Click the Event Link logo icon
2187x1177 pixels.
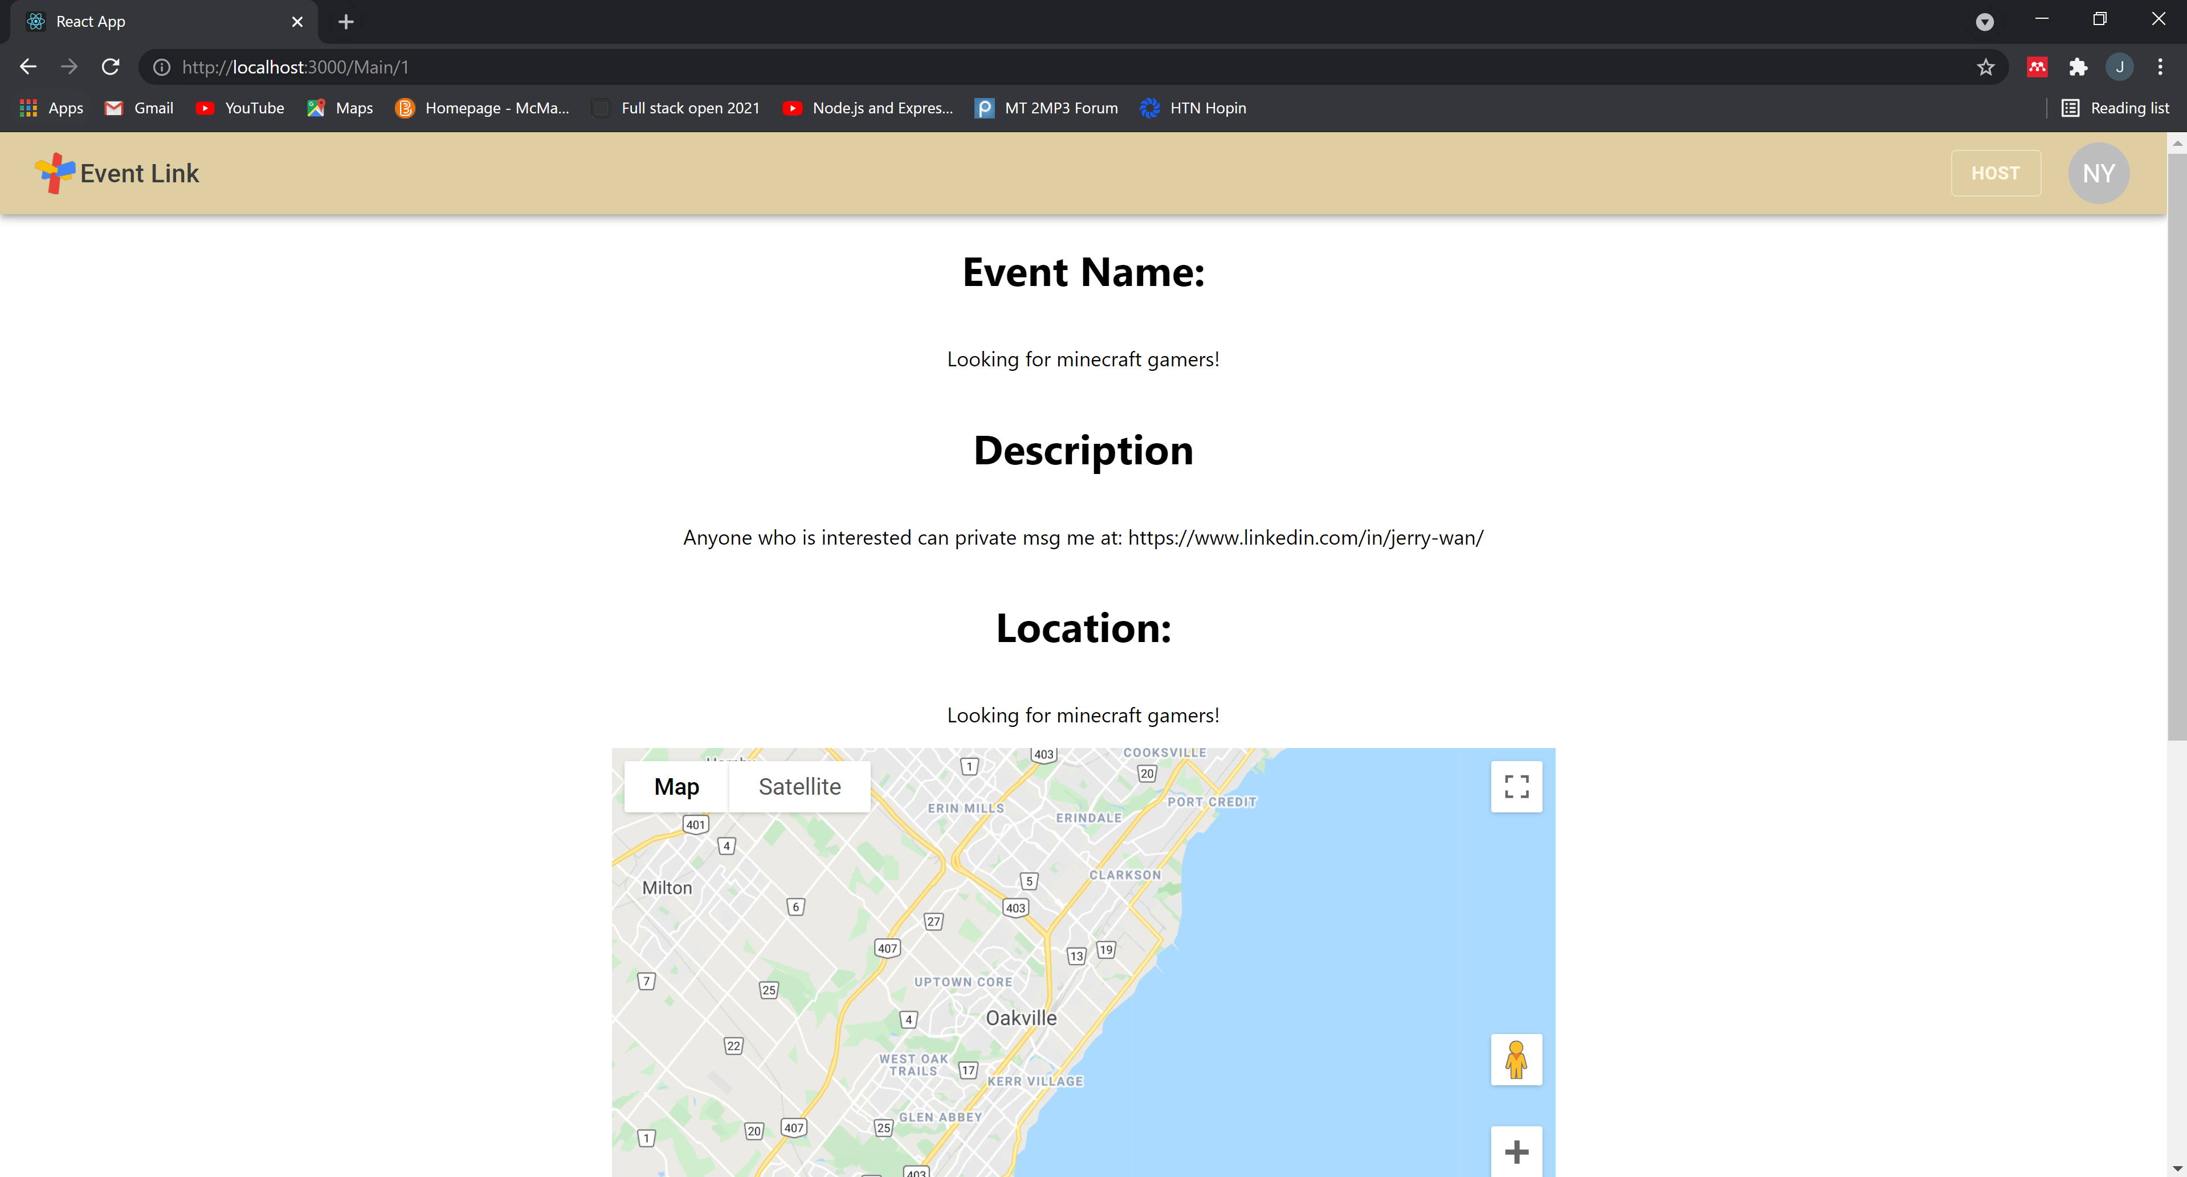click(54, 173)
